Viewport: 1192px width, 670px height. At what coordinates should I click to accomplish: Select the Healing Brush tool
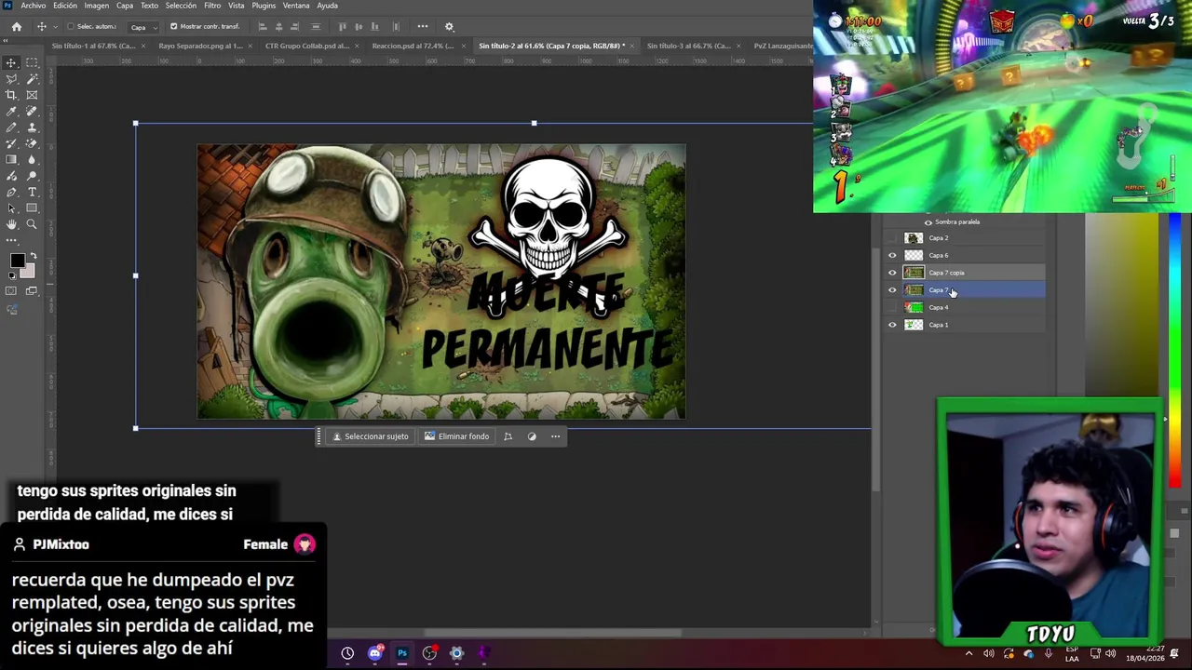pos(32,111)
